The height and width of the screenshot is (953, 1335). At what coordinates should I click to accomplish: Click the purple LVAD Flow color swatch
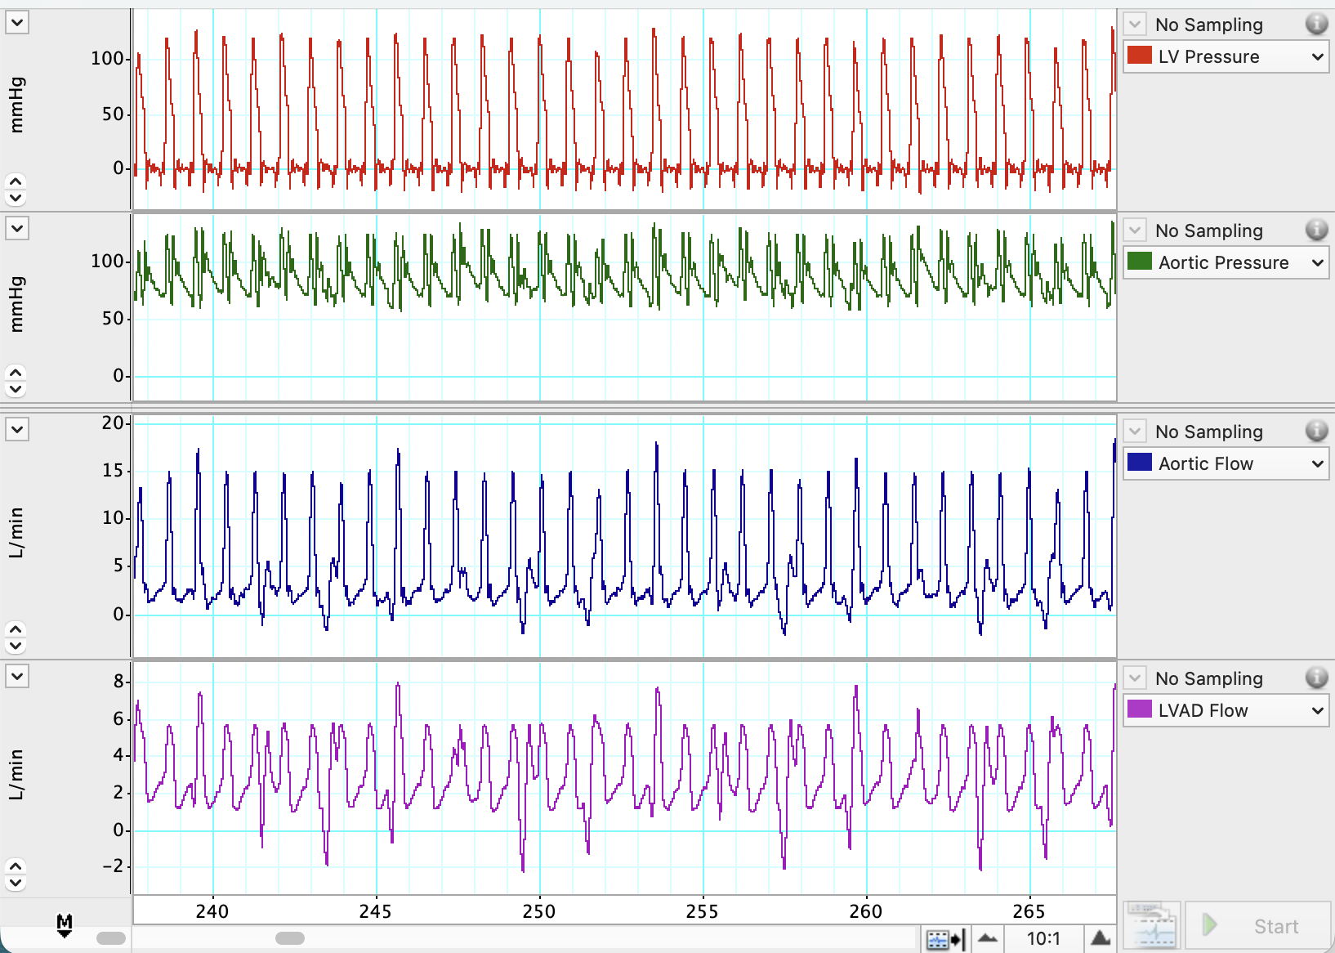pos(1139,709)
